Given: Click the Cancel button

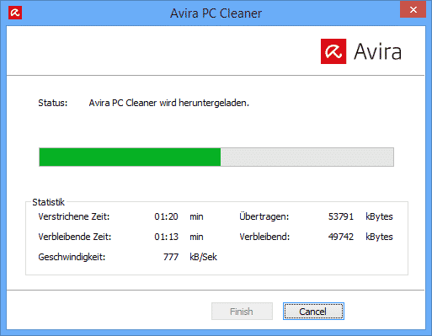Looking at the screenshot, I should (313, 311).
